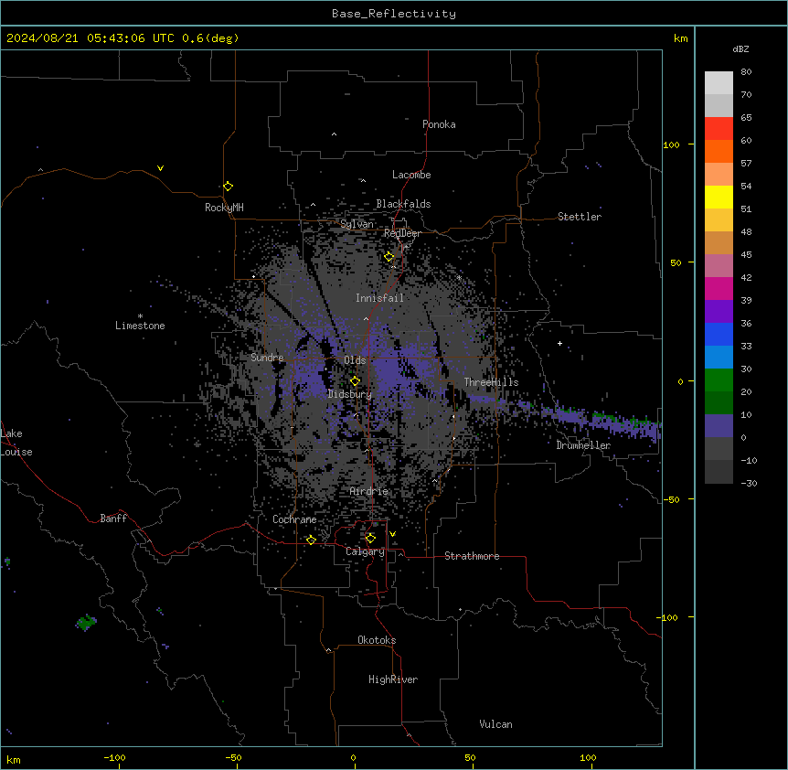The height and width of the screenshot is (770, 788).
Task: Select the bright green 20-30 dBZ swatch
Action: 719,380
